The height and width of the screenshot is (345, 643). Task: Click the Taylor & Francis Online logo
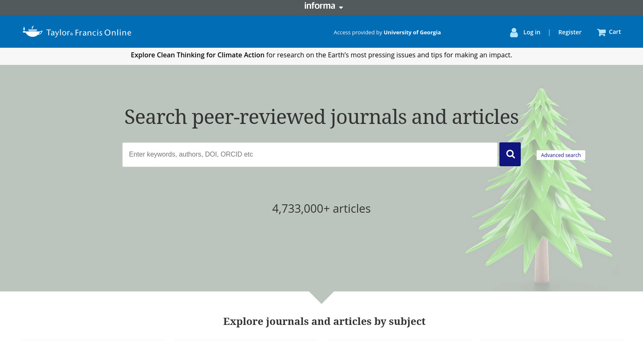pos(77,32)
